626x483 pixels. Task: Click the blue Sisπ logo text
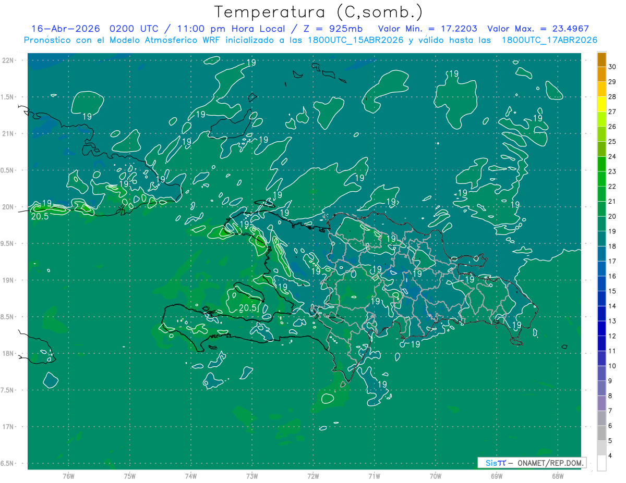tap(495, 463)
